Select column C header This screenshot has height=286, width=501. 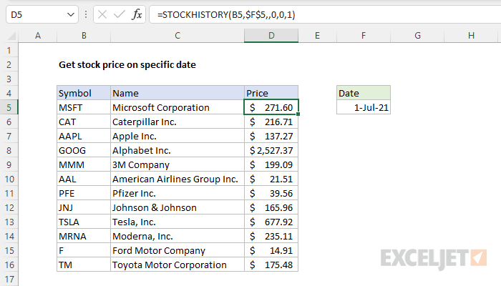[x=177, y=36]
